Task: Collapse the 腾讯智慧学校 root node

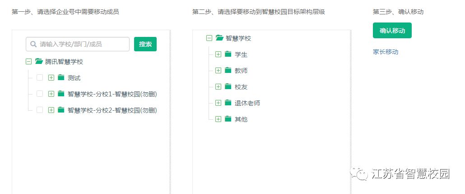Action: click(28, 62)
